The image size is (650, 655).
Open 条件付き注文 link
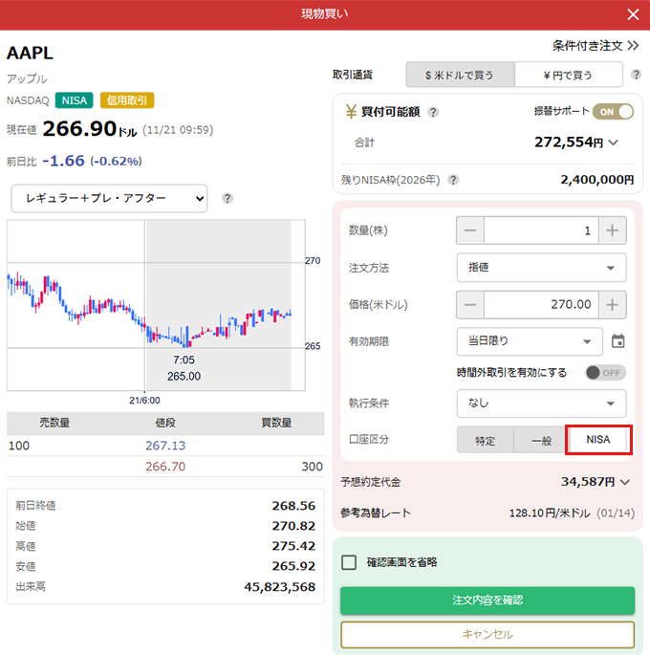click(595, 45)
